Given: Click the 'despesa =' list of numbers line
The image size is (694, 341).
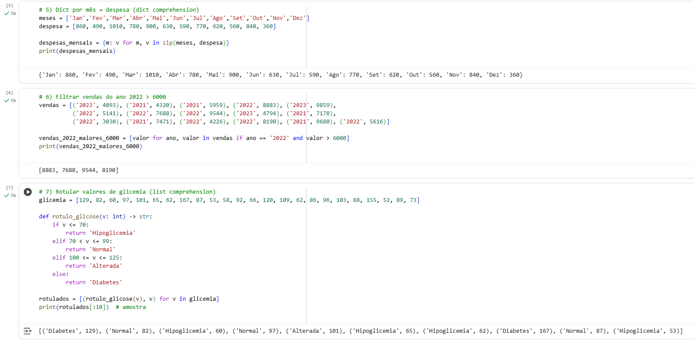Looking at the screenshot, I should click(157, 26).
